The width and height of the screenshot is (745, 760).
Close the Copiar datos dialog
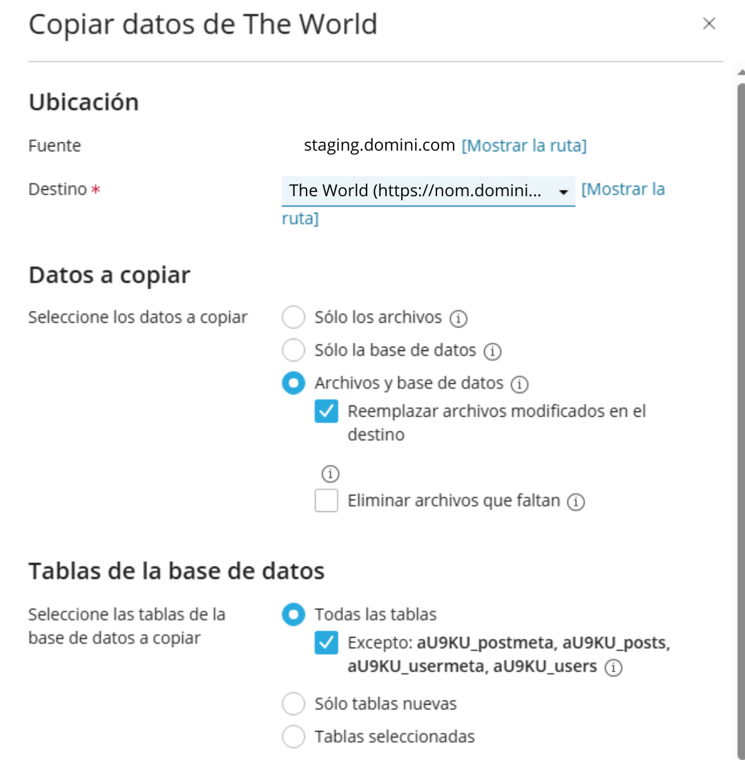[x=708, y=24]
